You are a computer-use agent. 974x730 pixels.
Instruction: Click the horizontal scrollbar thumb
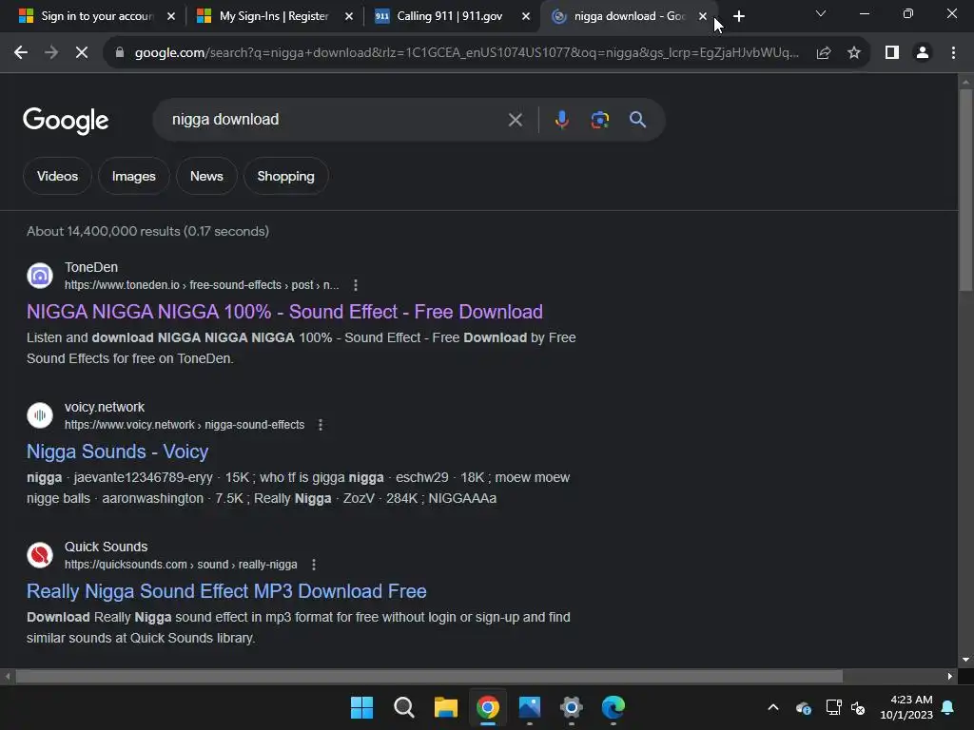coord(429,676)
